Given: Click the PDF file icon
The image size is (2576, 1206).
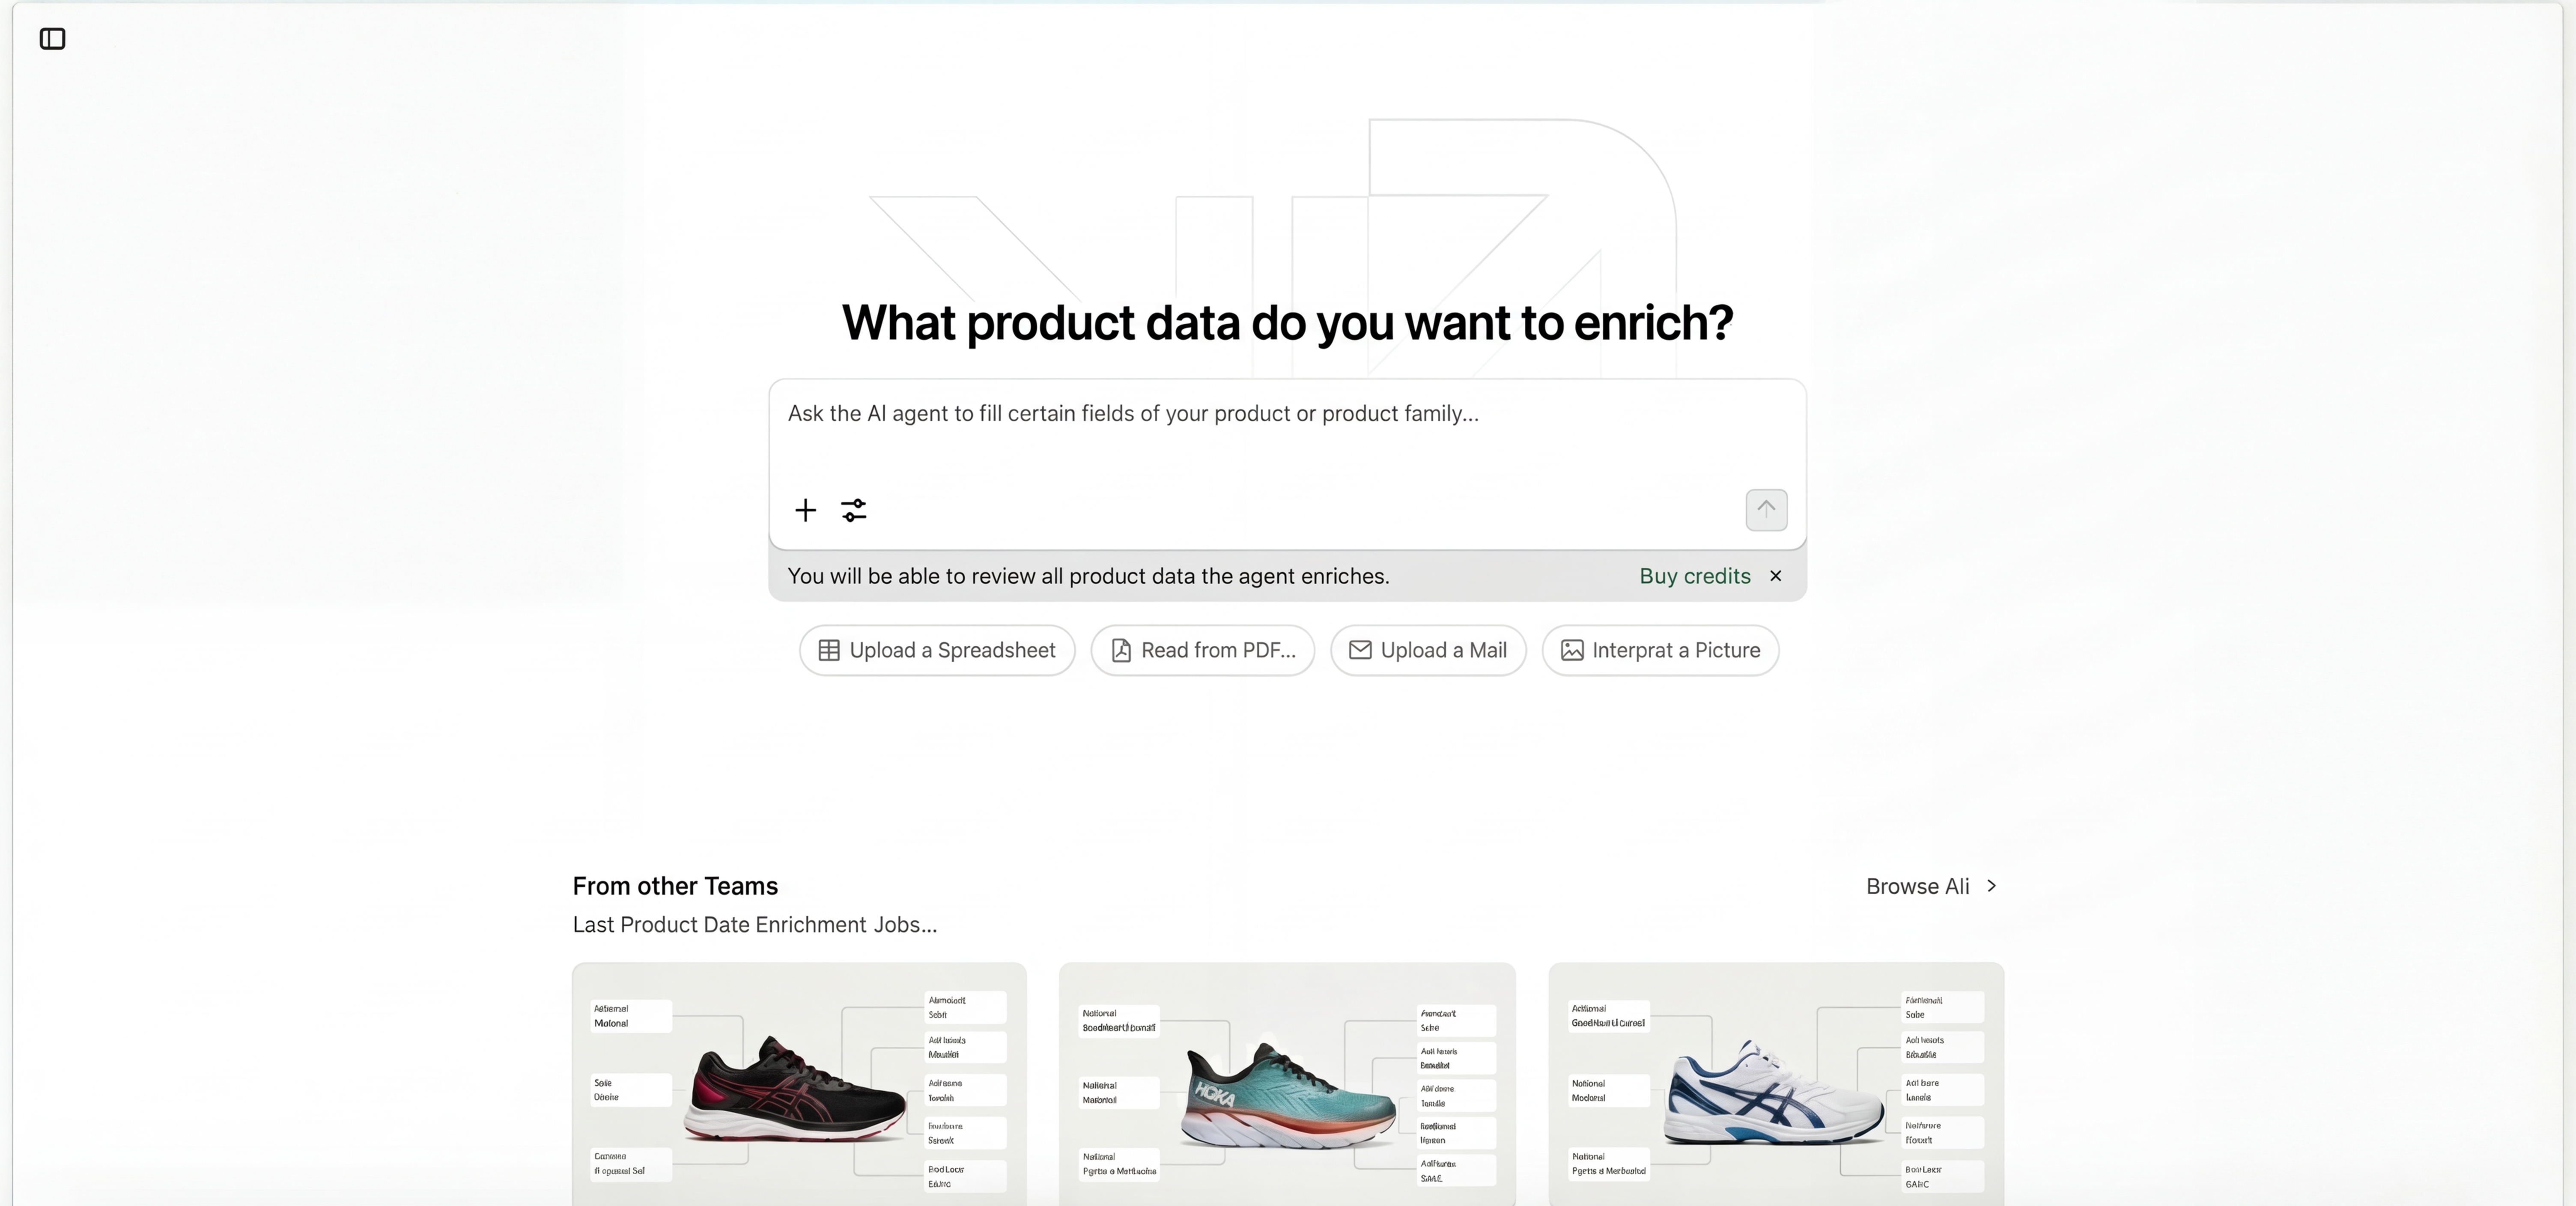Looking at the screenshot, I should tap(1121, 651).
